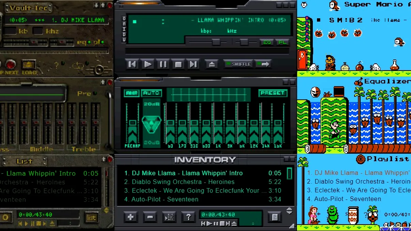Click the AMP button in the equalizer
Viewport: 411px width, 231px height.
pos(132,93)
